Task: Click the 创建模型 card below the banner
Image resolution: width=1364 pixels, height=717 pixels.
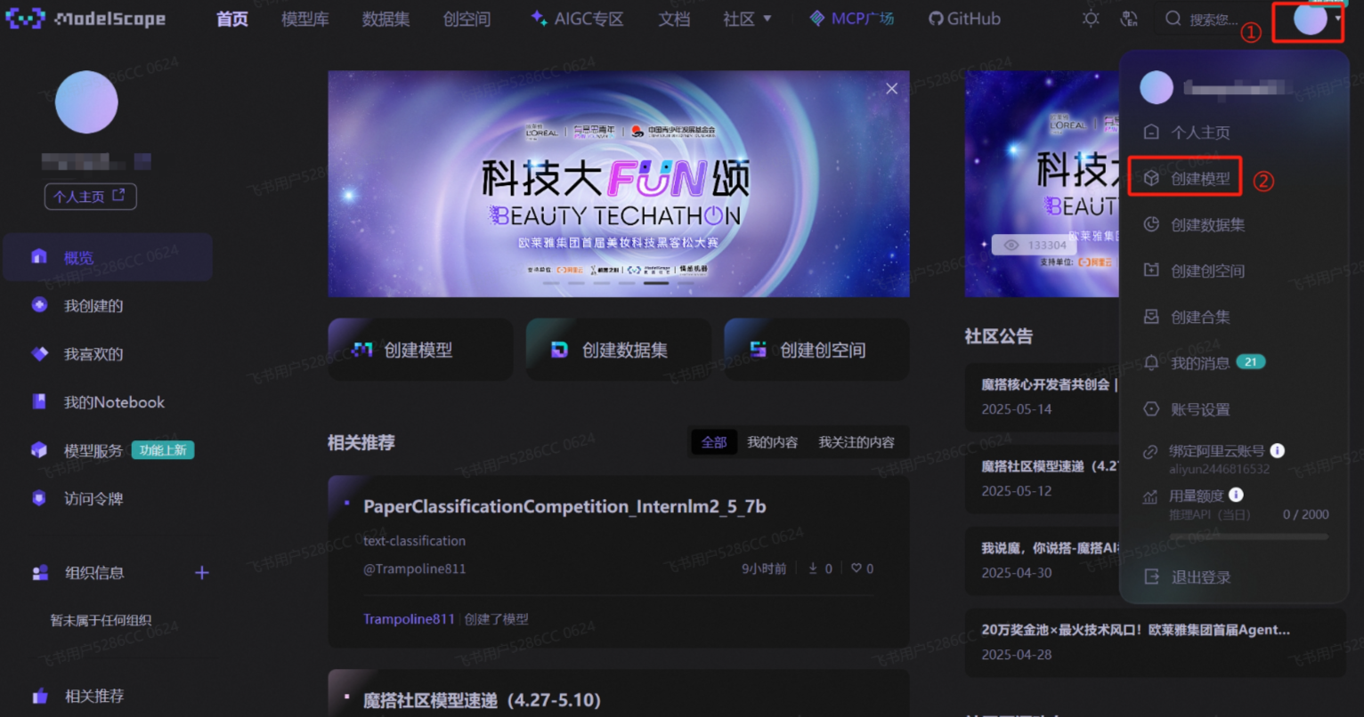Action: pos(420,350)
